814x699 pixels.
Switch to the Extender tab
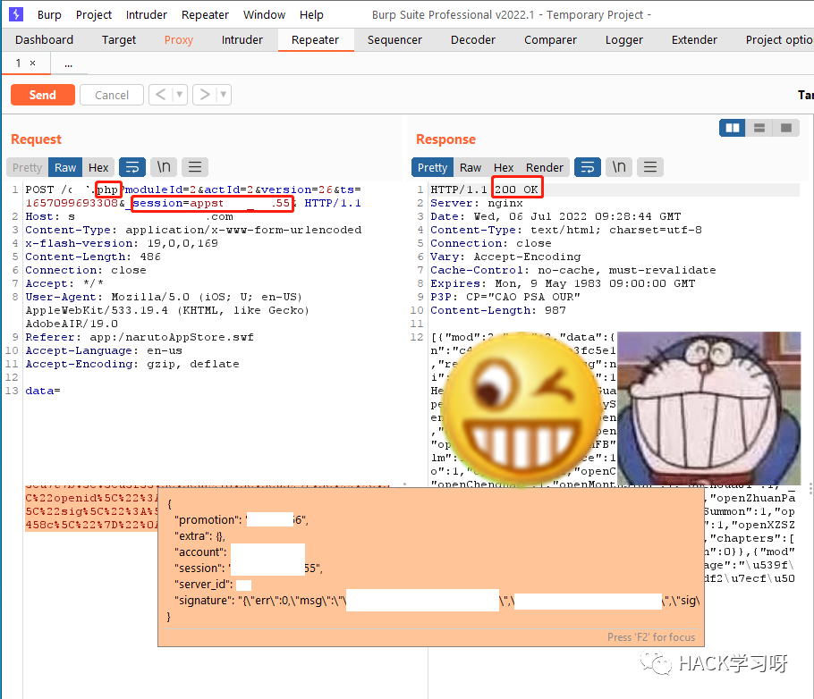pyautogui.click(x=694, y=40)
